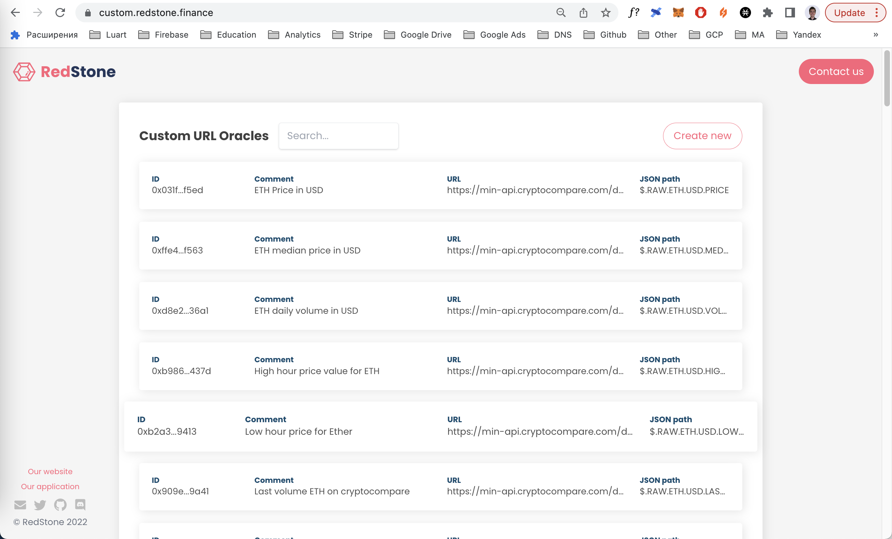The width and height of the screenshot is (892, 539).
Task: Click the Contact us button
Action: click(836, 71)
